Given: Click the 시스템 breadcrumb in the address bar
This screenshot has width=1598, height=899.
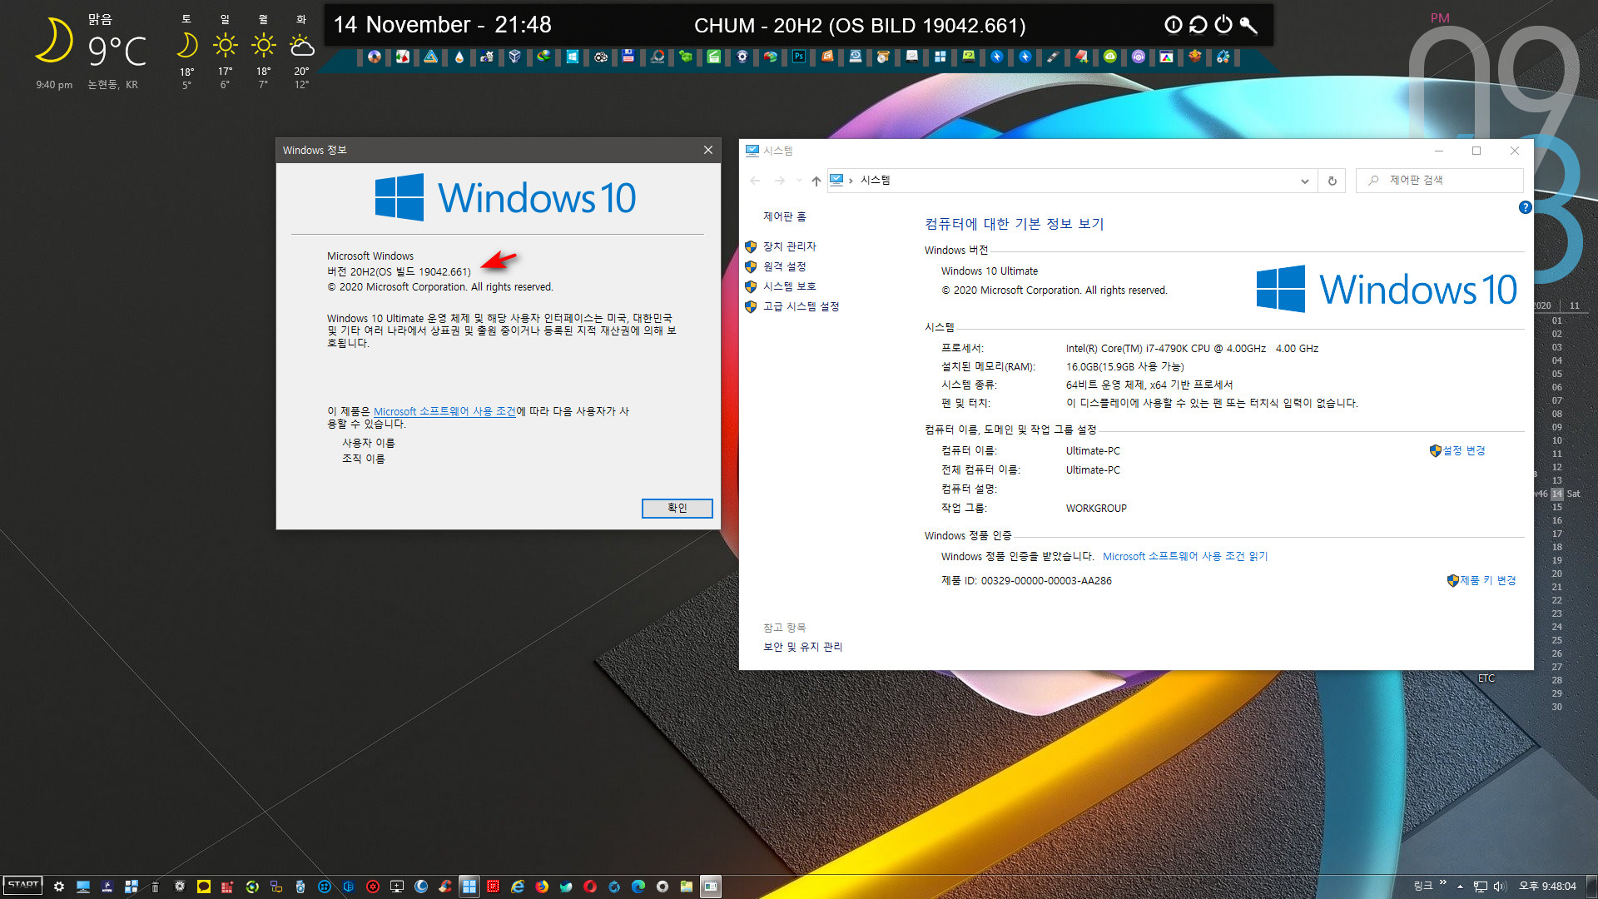Looking at the screenshot, I should click(875, 180).
